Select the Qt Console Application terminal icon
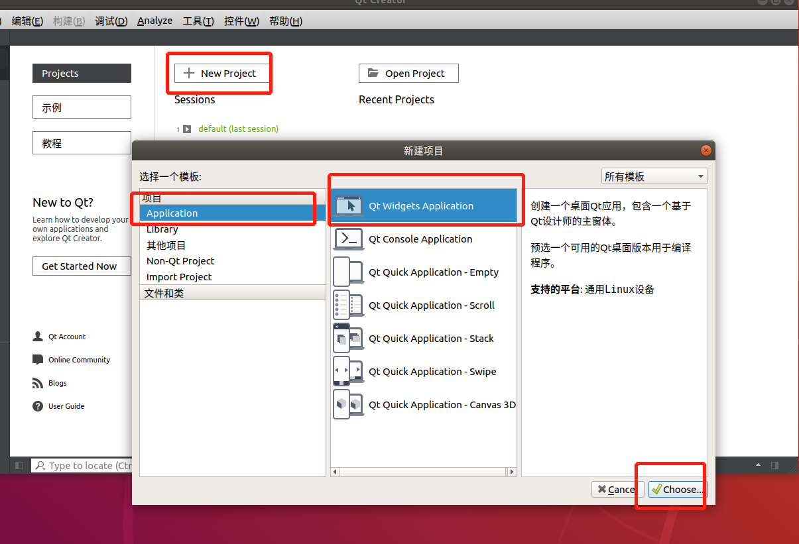 [x=349, y=239]
